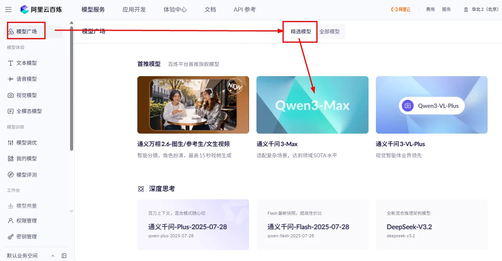Click the 语音模型 waveform icon
Image resolution: width=502 pixels, height=261 pixels.
11,79
